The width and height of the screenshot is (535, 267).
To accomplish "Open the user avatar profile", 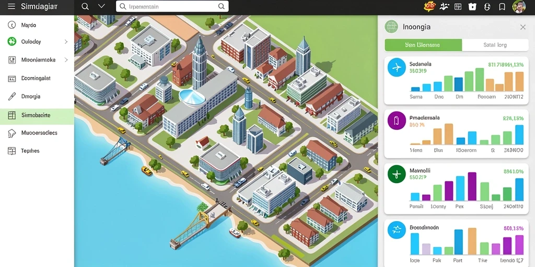I will tap(519, 6).
